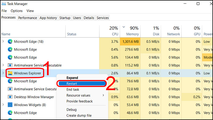
Task: Click the Windows Explorer folder icon
Action: click(x=10, y=73)
